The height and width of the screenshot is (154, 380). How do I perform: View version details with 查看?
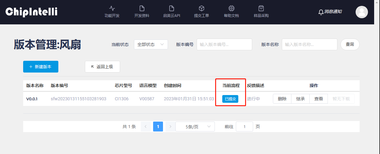coord(319,99)
